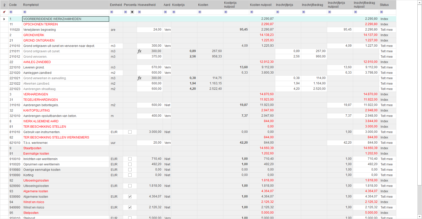Select the Verwijderen begroeiing row text

click(40, 30)
